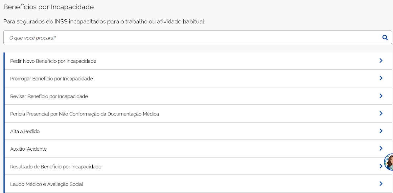Click the "Benefícios por Incapacidade" heading

tap(49, 7)
